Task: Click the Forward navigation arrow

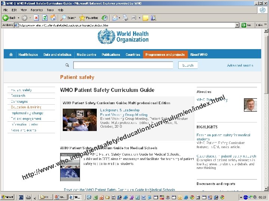Action: (x=24, y=18)
